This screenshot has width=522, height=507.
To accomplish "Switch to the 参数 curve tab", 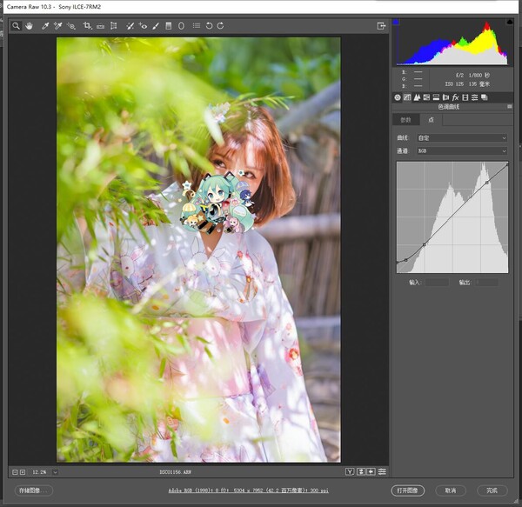I will [x=405, y=120].
